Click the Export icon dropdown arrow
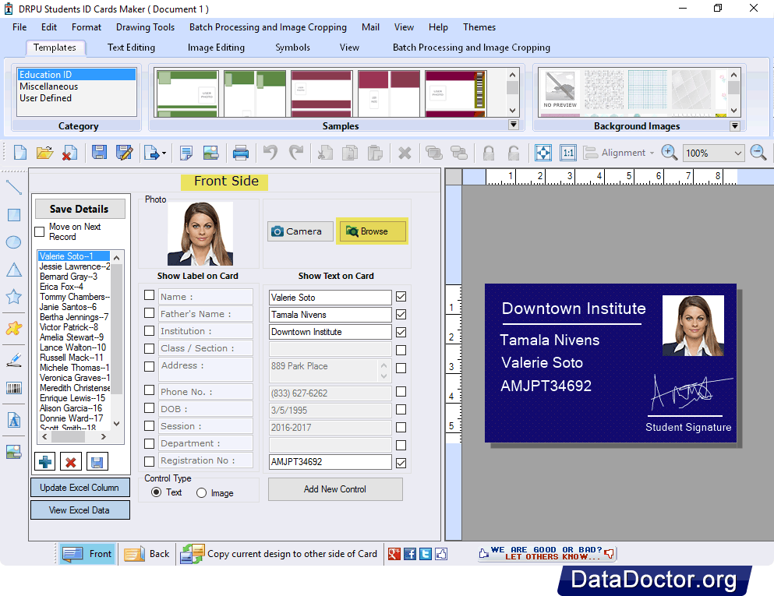Viewport: 774px width, 596px height. pyautogui.click(x=164, y=153)
